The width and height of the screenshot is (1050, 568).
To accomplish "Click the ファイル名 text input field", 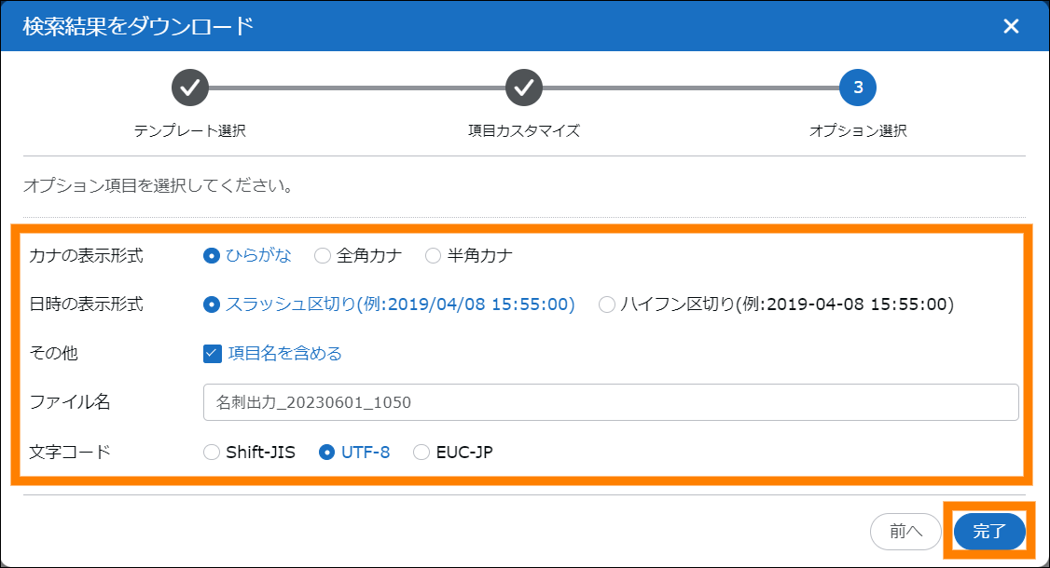I will point(610,402).
